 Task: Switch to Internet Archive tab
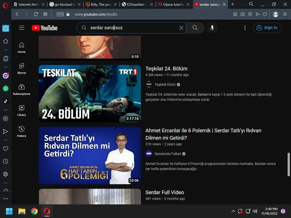click(27, 5)
